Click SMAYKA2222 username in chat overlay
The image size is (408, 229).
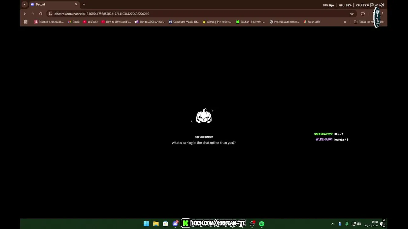click(323, 134)
